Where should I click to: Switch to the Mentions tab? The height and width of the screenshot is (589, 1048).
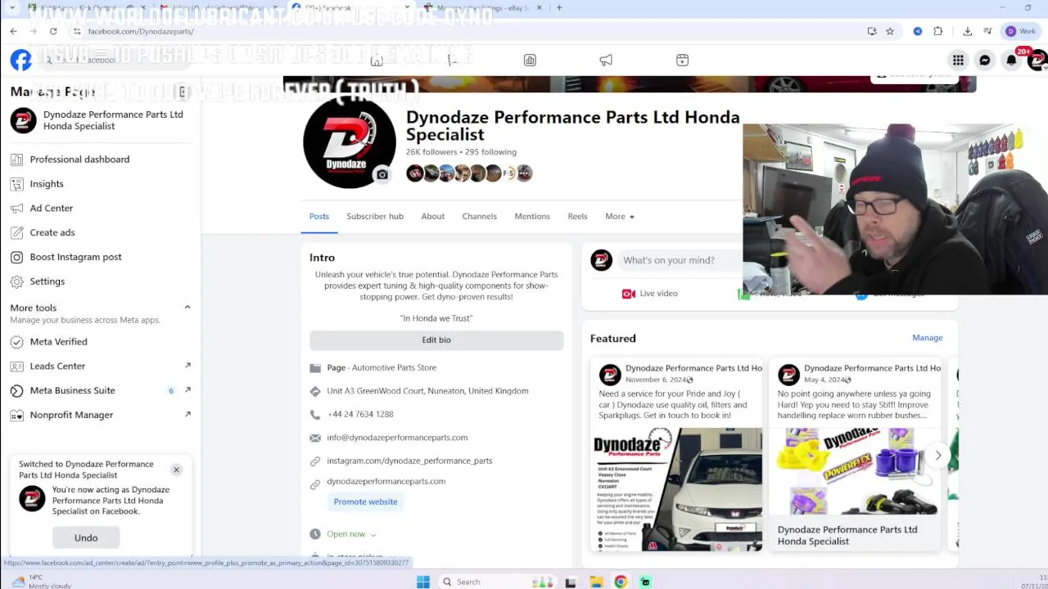pyautogui.click(x=532, y=216)
